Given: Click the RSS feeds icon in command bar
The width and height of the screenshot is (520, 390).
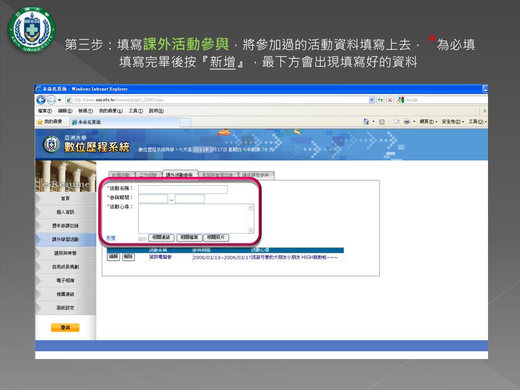Looking at the screenshot, I should pyautogui.click(x=382, y=122).
